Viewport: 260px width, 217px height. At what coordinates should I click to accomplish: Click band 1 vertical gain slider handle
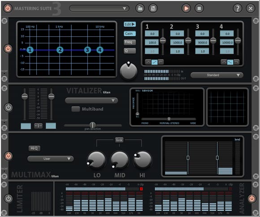click(163, 40)
